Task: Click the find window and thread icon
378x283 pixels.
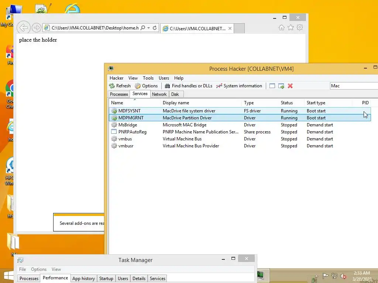Action: tap(281, 86)
